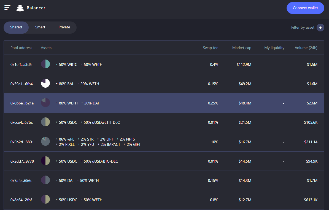
Task: Click the $105.6K volume value
Action: pyautogui.click(x=311, y=123)
